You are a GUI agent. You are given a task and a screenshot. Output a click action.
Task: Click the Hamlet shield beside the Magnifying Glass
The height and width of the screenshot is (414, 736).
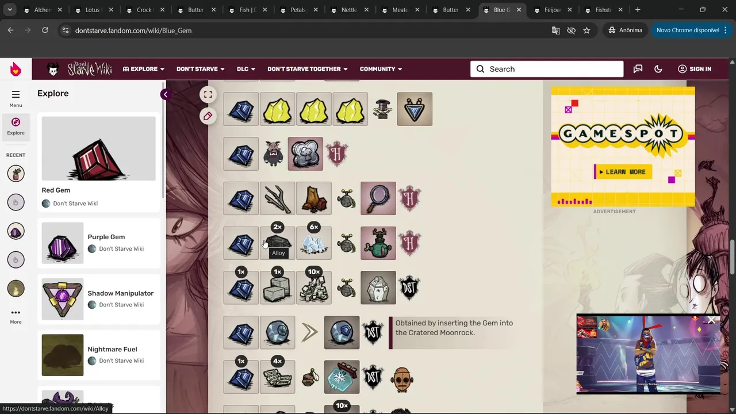[x=410, y=198]
